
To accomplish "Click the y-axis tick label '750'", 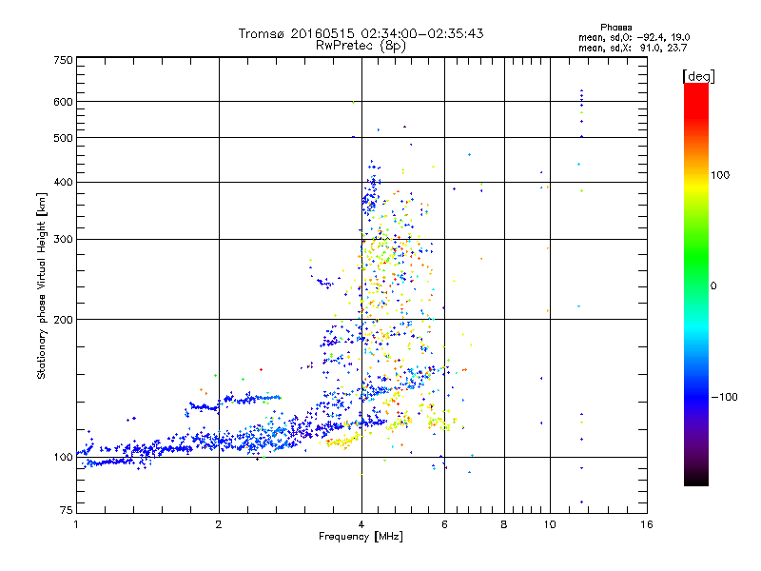I will point(63,60).
